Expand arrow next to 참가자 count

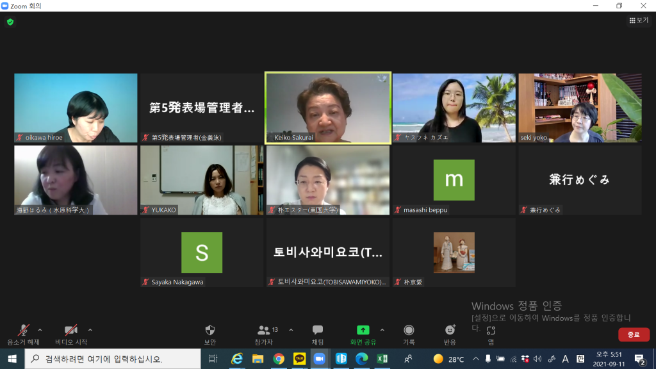pyautogui.click(x=291, y=330)
